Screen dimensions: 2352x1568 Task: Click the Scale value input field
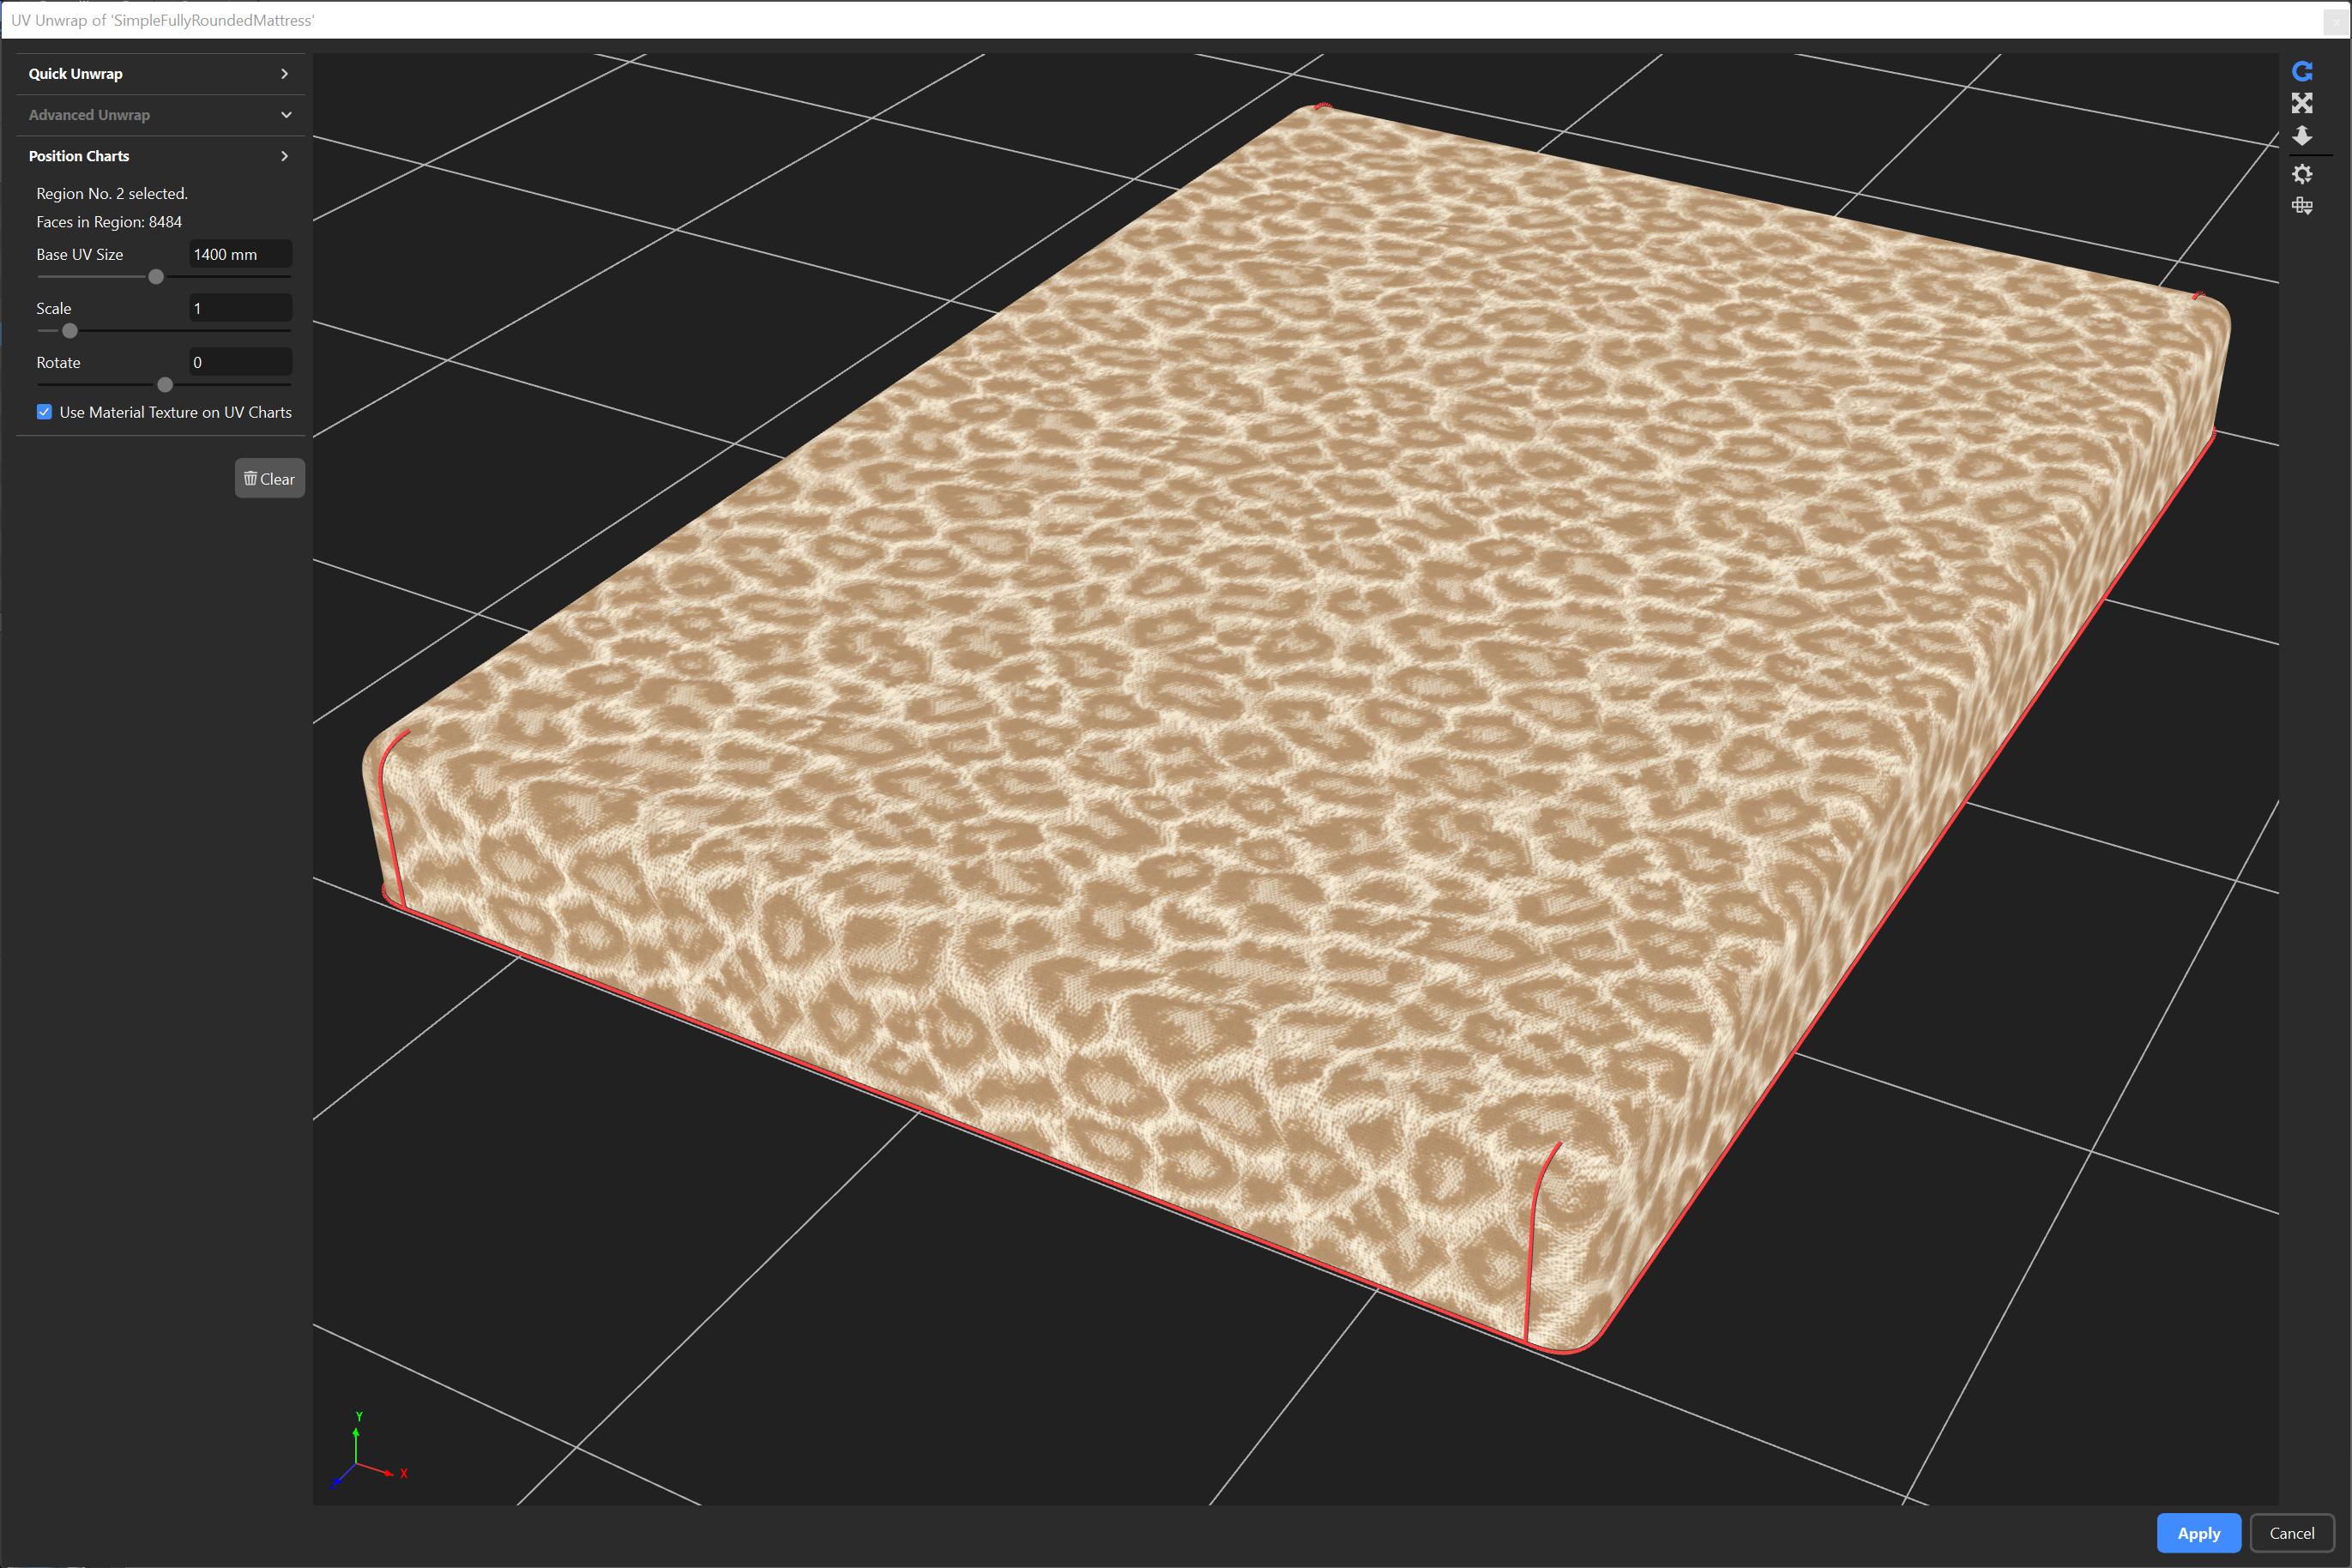click(x=240, y=308)
